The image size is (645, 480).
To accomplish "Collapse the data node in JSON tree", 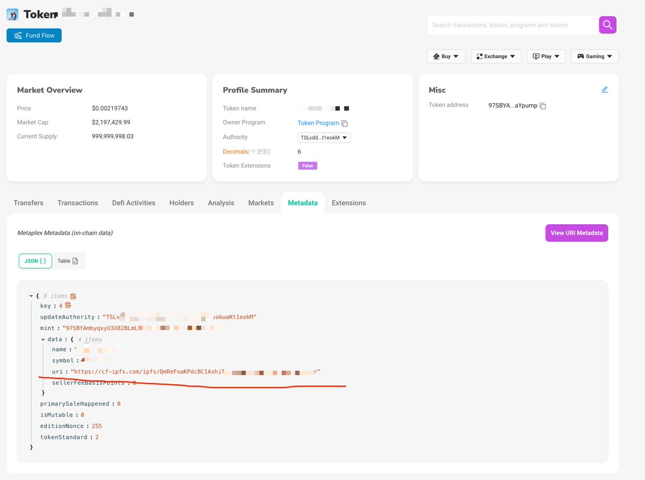I will coord(43,340).
